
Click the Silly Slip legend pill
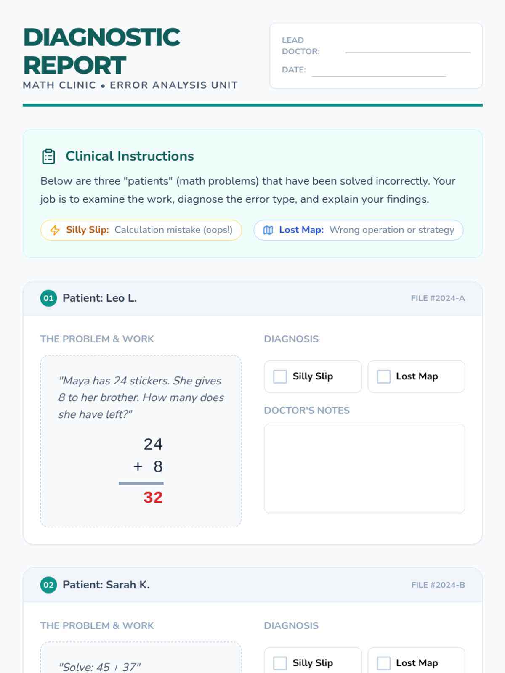tap(141, 230)
